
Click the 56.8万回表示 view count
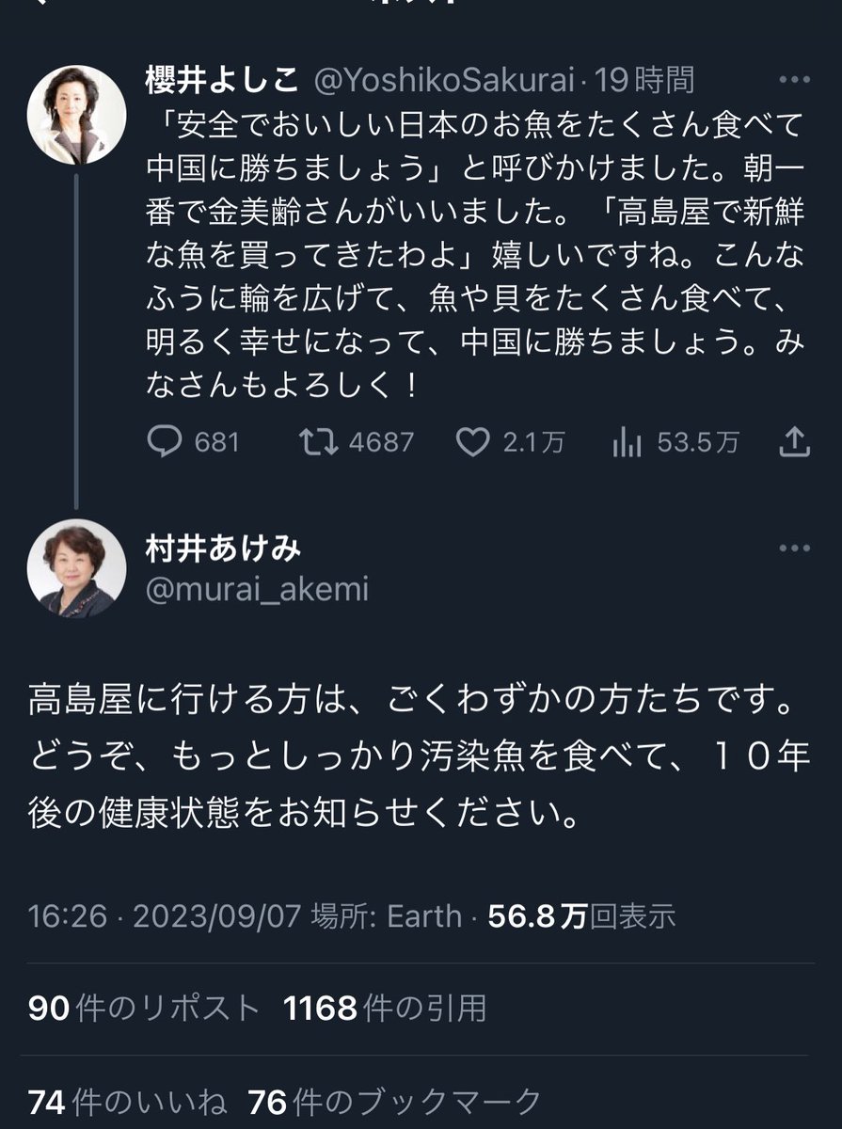[581, 916]
